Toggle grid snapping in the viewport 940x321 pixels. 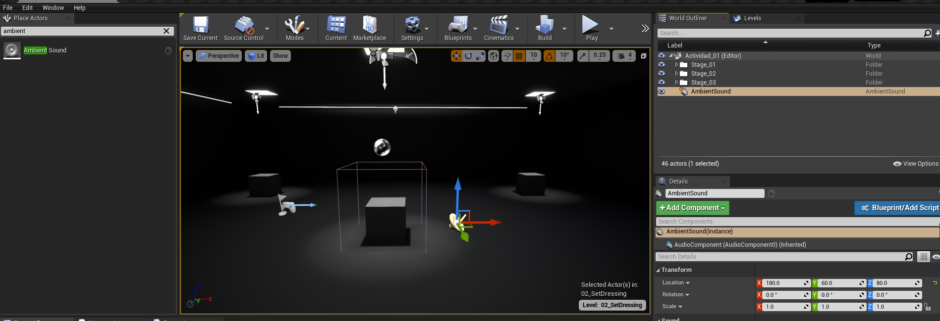[x=519, y=56]
